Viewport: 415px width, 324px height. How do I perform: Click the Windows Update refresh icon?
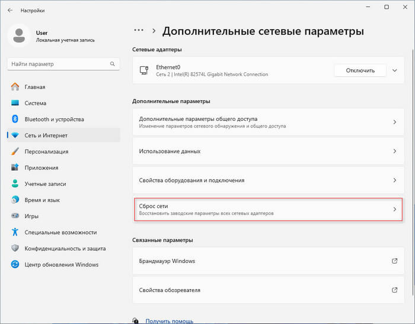click(x=15, y=264)
